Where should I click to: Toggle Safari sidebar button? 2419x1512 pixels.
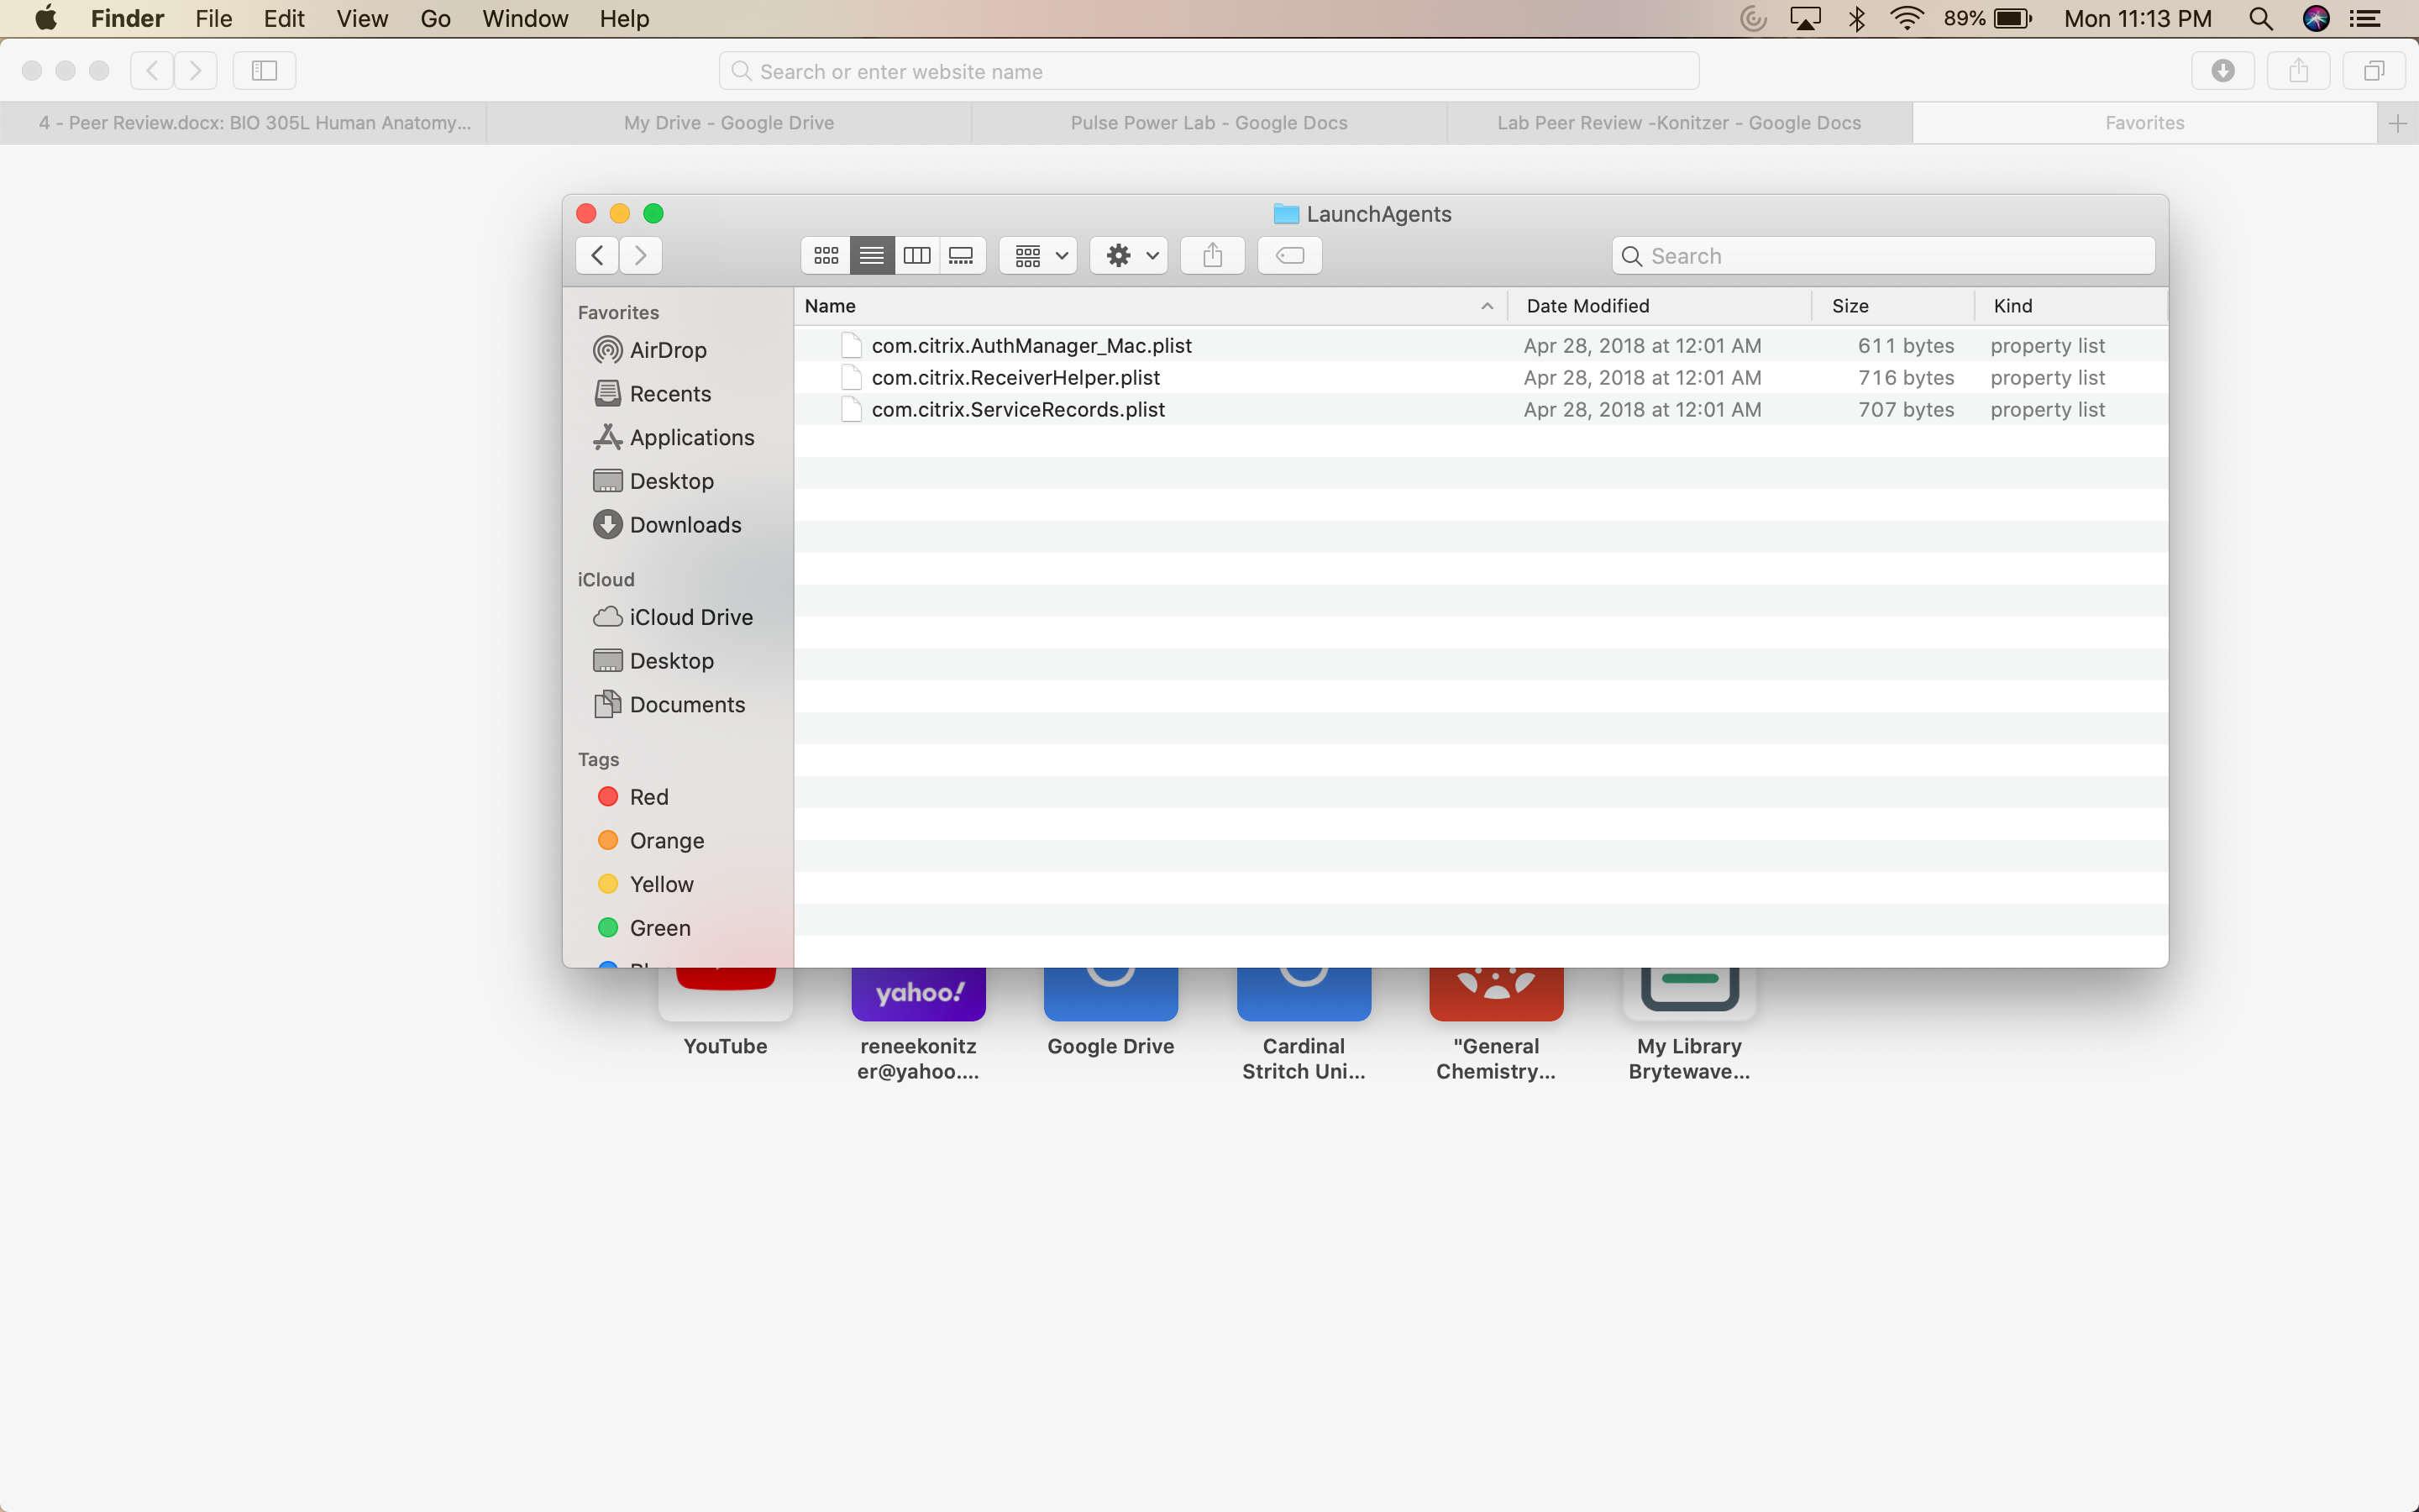coord(264,71)
